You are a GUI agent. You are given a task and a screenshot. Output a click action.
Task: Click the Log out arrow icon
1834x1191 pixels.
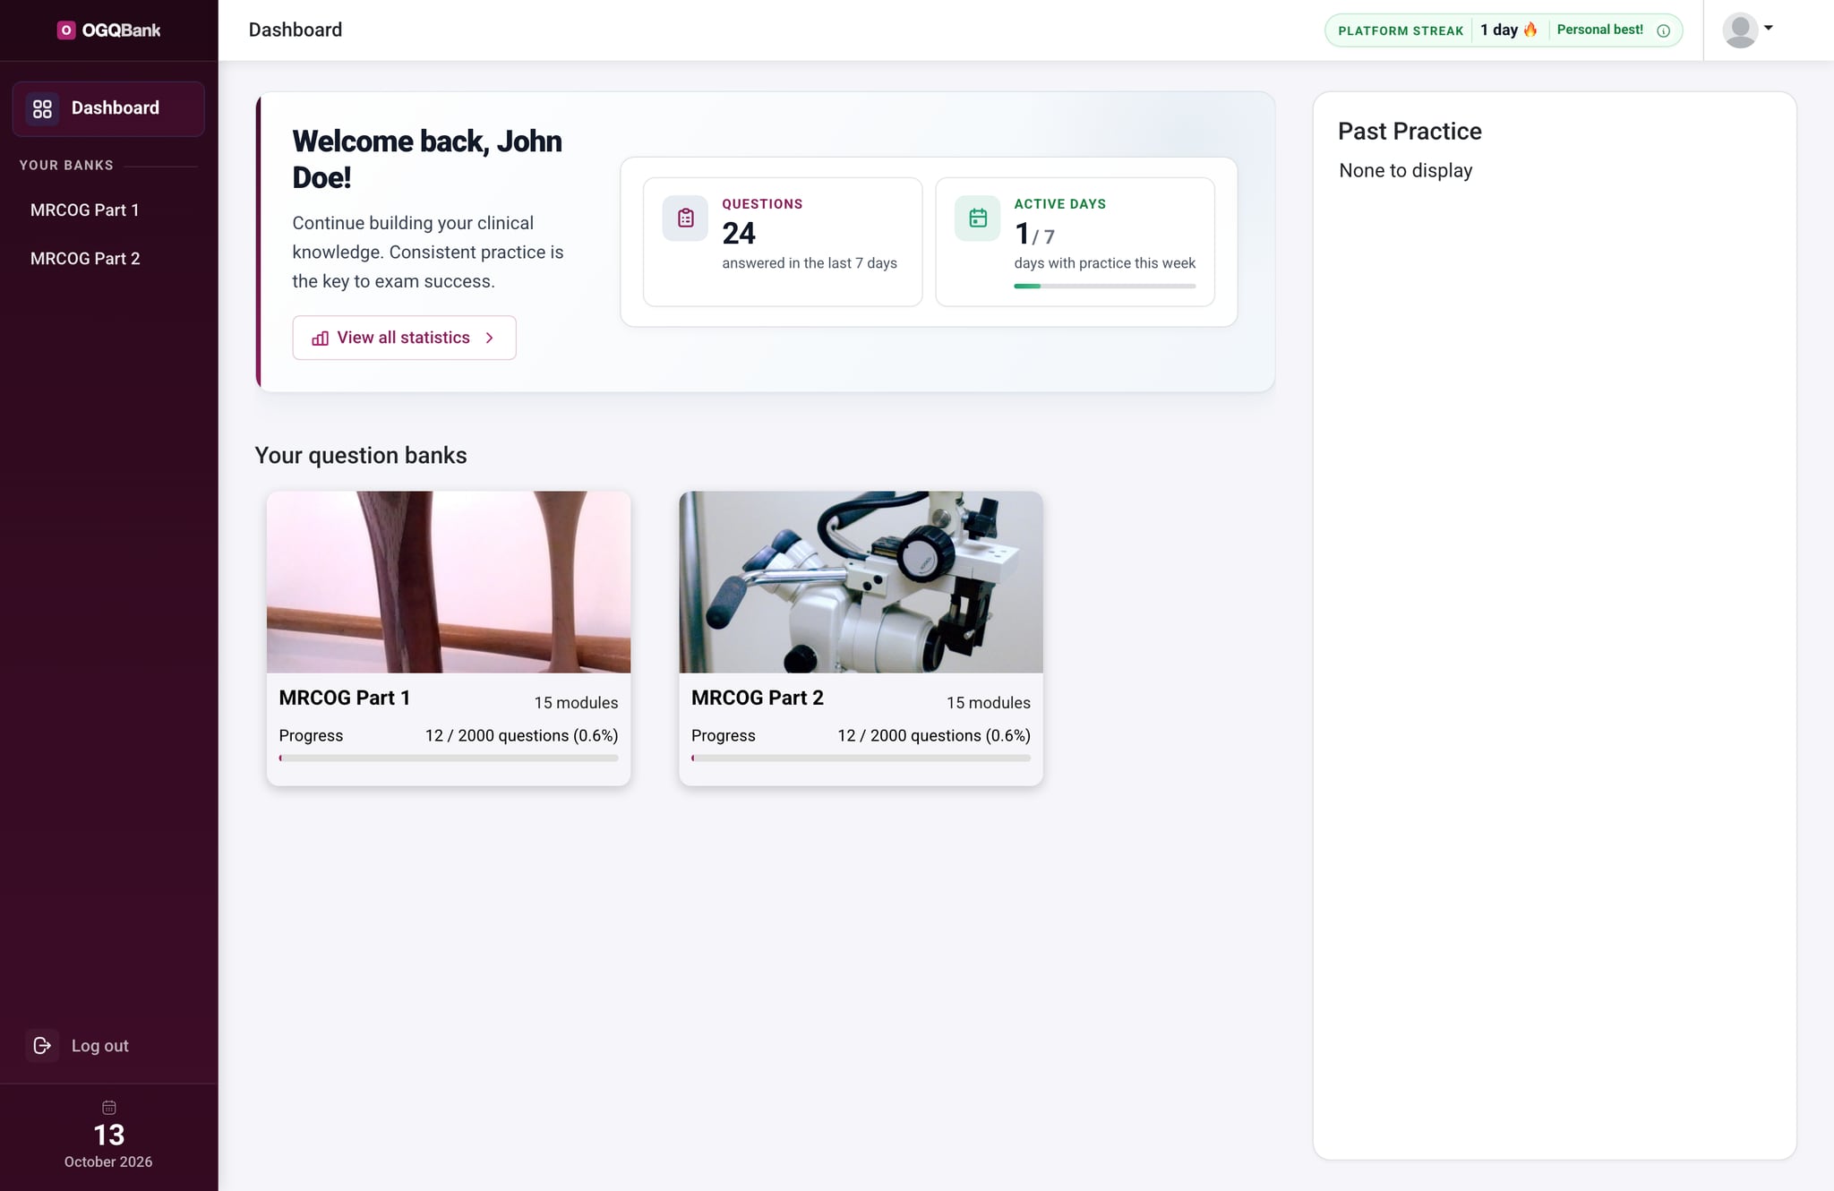(x=42, y=1046)
